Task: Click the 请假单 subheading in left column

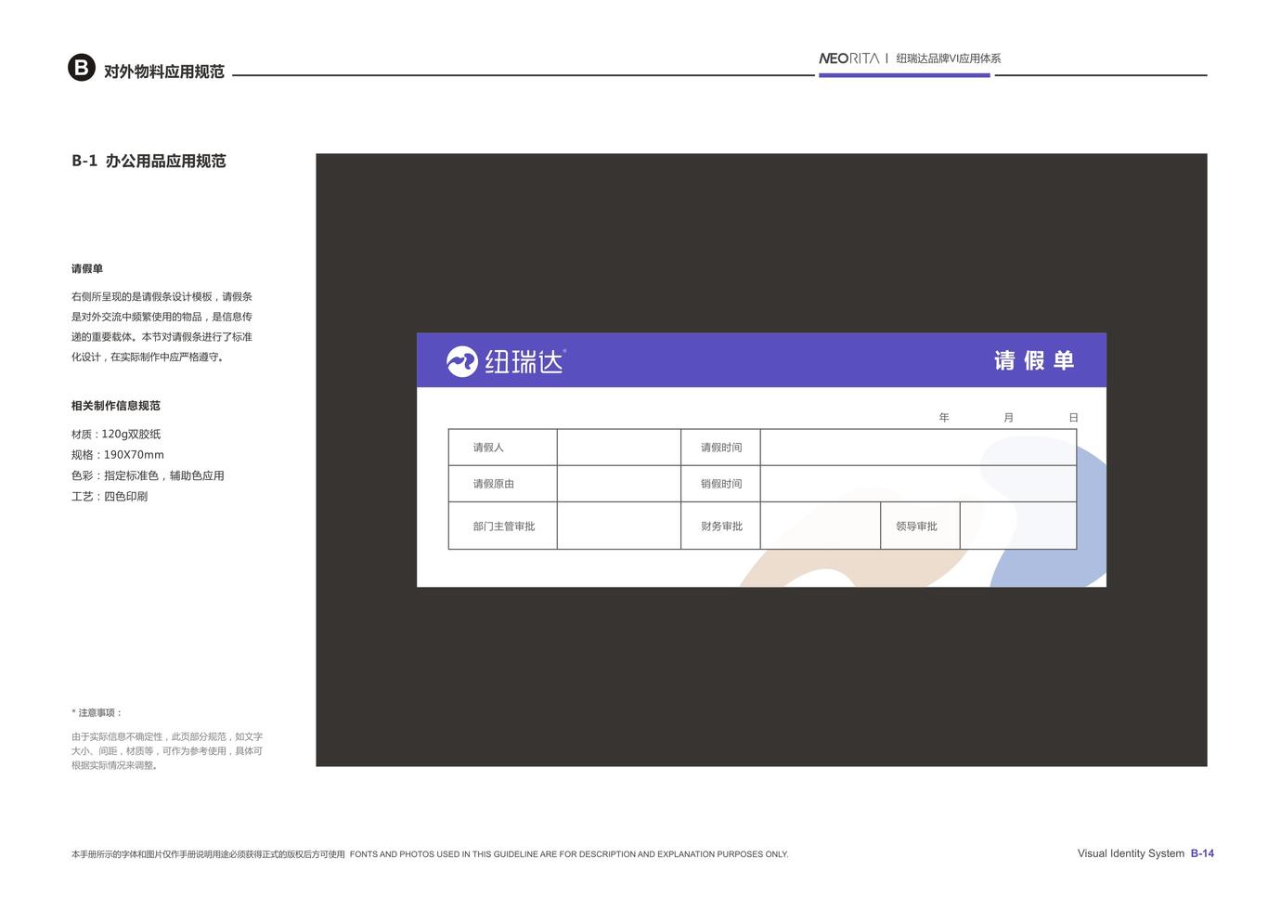Action: coord(87,268)
